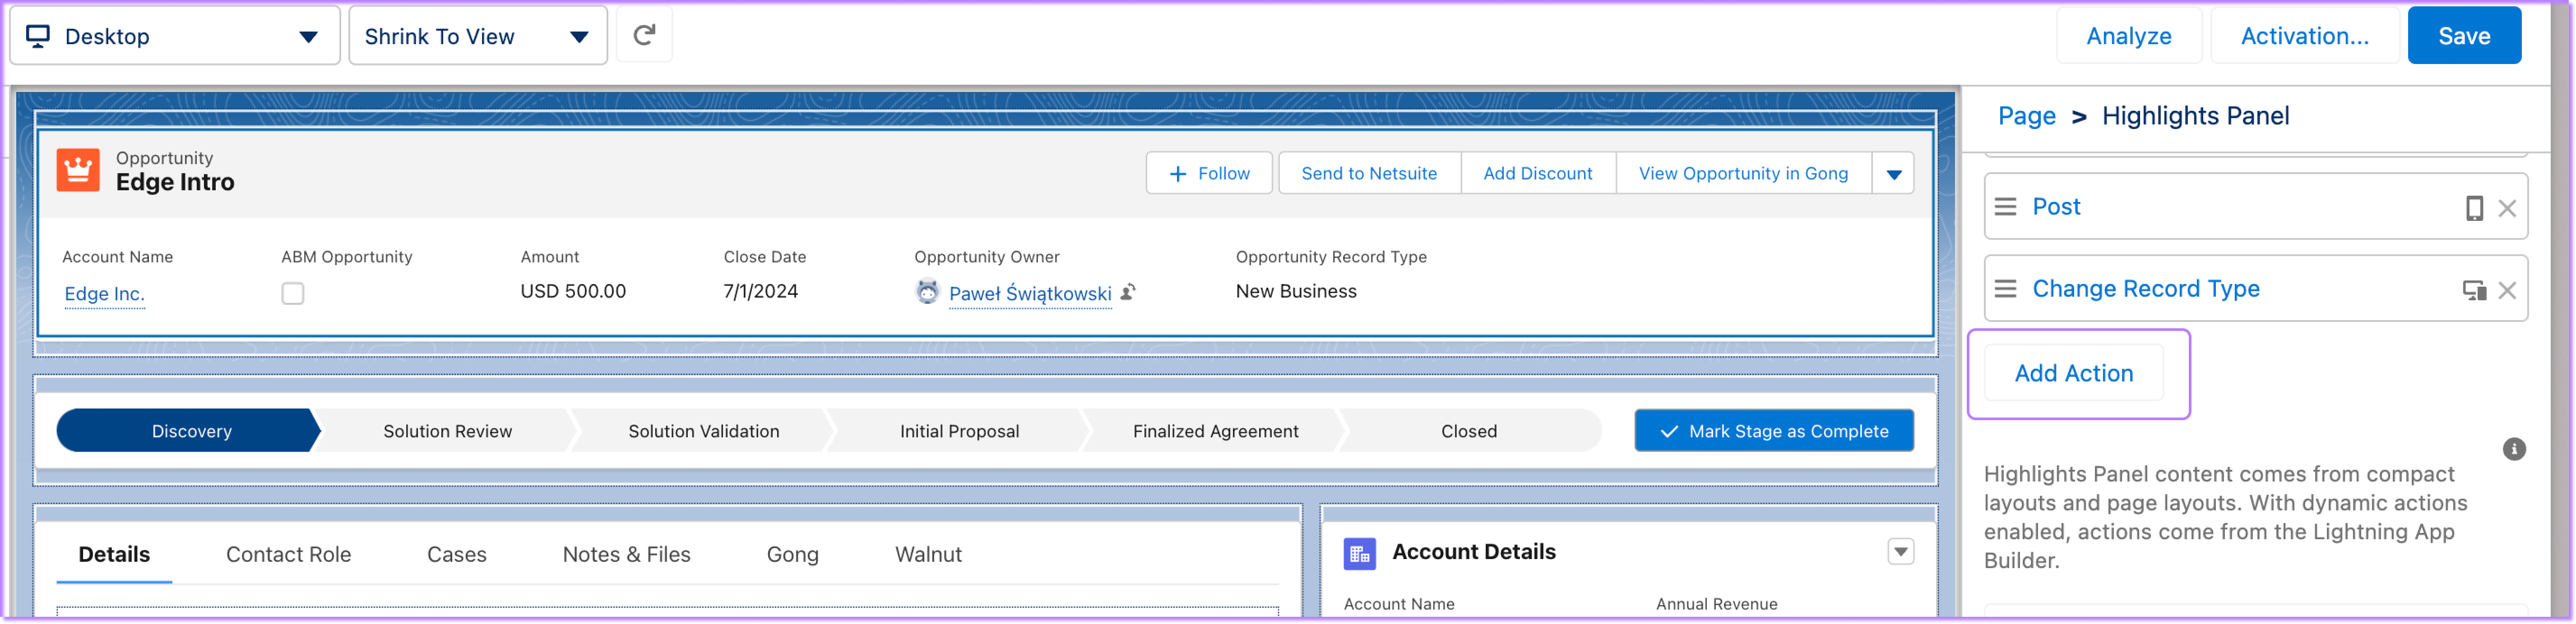This screenshot has height=624, width=2576.
Task: Switch to the Contact Role tab
Action: coord(288,554)
